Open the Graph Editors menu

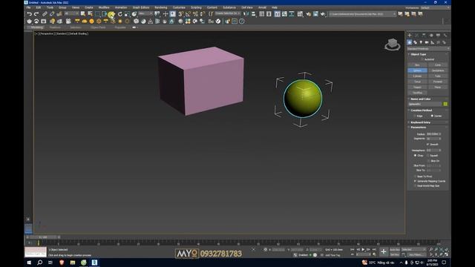tap(141, 7)
